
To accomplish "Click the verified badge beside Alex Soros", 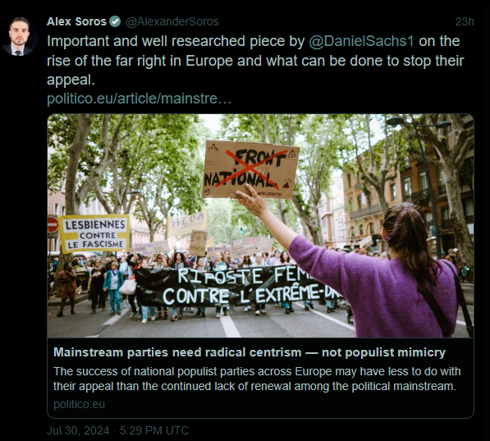I will click(115, 21).
